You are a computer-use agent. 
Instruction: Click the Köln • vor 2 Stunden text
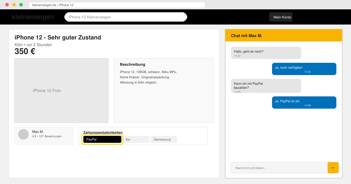pyautogui.click(x=33, y=45)
